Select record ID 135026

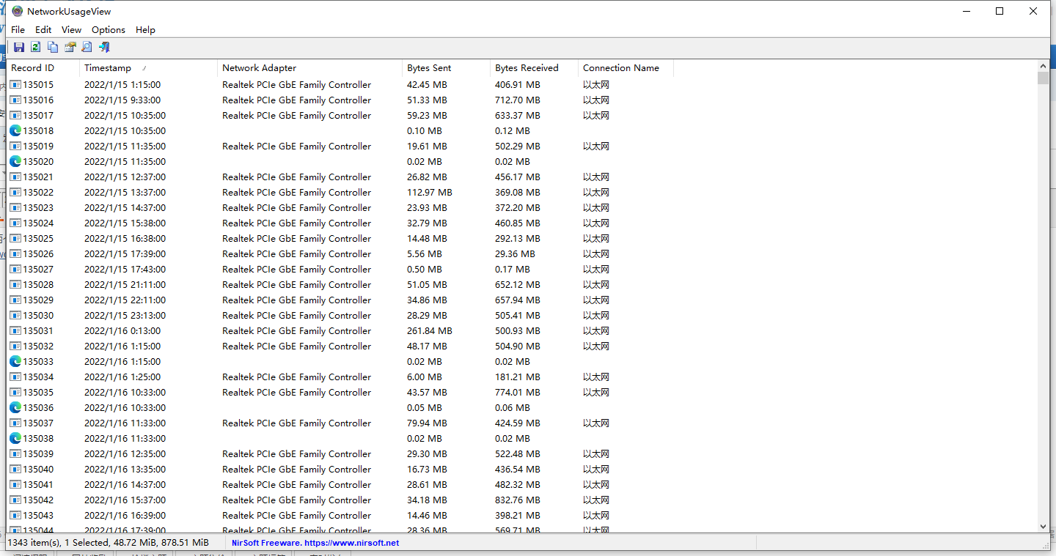pos(38,253)
